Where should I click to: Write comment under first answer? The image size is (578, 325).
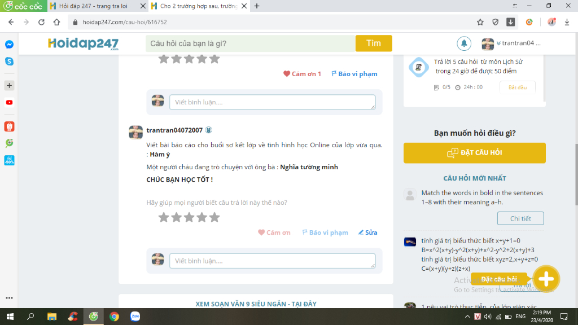(273, 102)
